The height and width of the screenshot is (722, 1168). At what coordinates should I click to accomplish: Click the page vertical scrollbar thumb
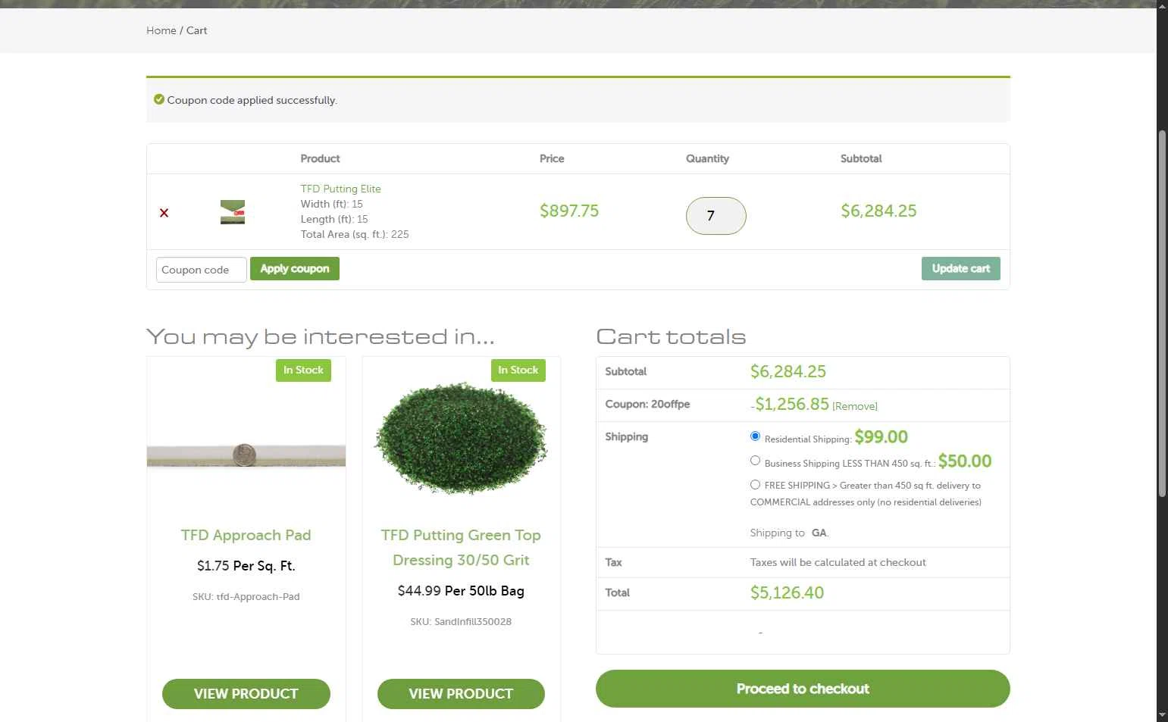[1162, 314]
